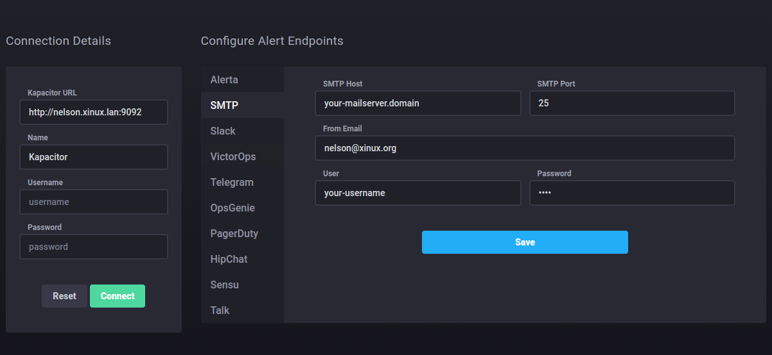Click the From Email input field
772x355 pixels.
(x=524, y=148)
